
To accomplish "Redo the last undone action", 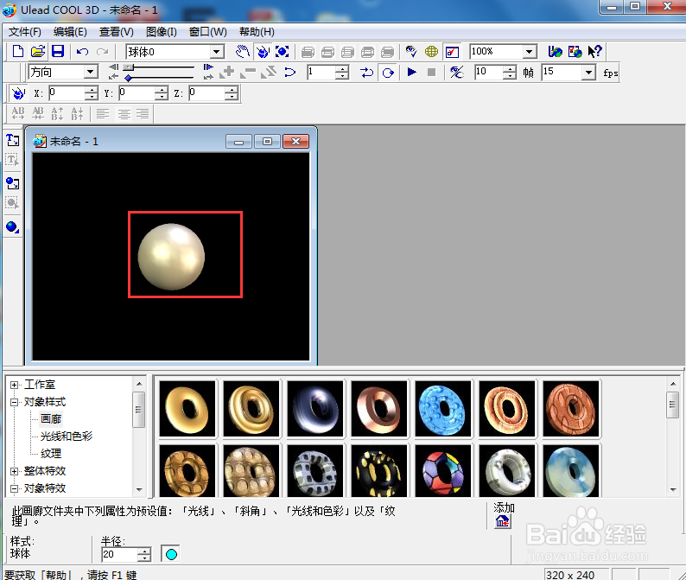I will [102, 52].
